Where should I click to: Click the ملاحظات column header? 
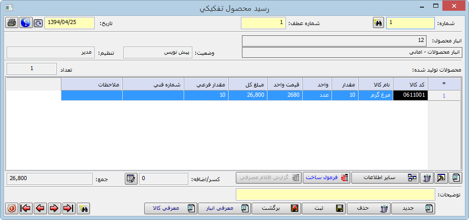point(92,85)
